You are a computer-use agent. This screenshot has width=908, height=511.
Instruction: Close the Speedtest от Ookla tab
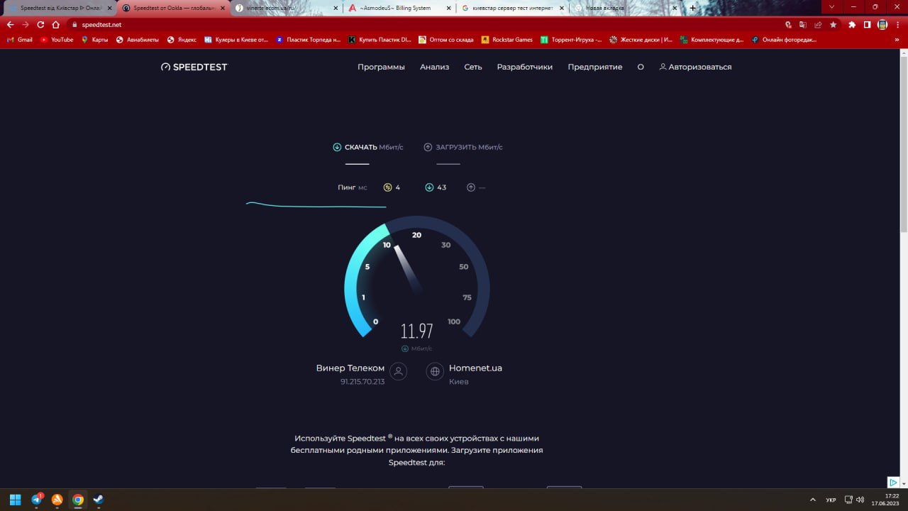(221, 8)
